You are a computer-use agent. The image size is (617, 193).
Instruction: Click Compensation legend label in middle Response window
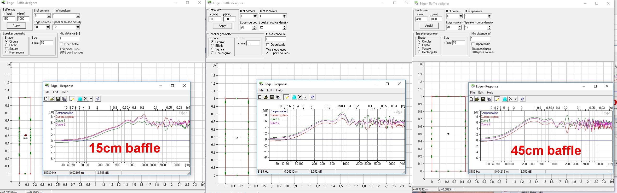[279, 111]
